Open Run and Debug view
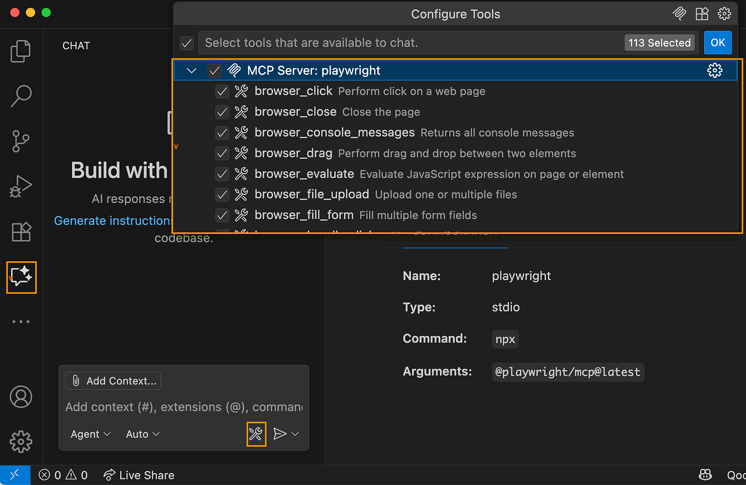This screenshot has width=746, height=485. tap(21, 186)
